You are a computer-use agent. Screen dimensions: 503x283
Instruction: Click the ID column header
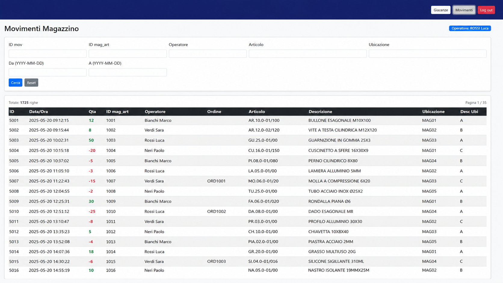(12, 111)
